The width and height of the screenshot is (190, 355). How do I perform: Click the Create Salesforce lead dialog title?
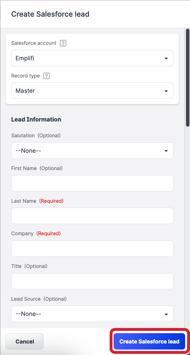pyautogui.click(x=50, y=14)
